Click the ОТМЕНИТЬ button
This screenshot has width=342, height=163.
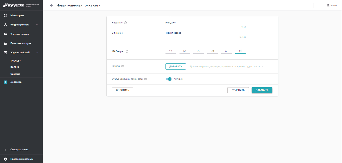[238, 90]
